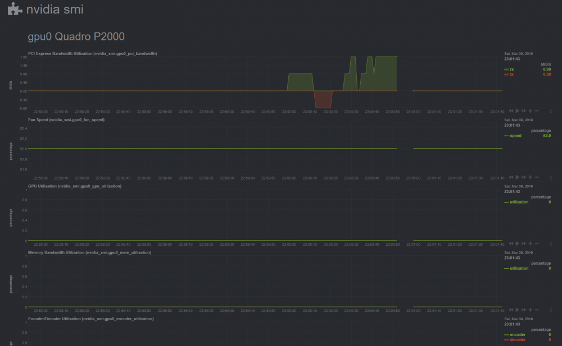Zoom out Memory Bandwidth Utilization chart with minus
This screenshot has height=346, width=562.
(x=537, y=310)
